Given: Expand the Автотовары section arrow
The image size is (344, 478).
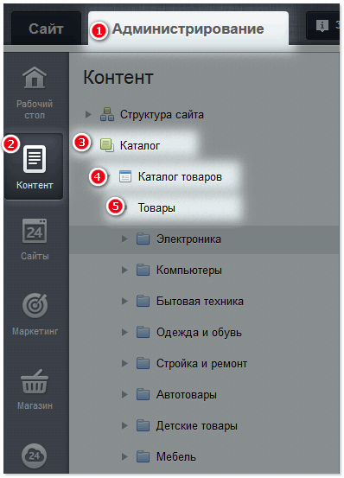Looking at the screenshot, I should [x=124, y=395].
